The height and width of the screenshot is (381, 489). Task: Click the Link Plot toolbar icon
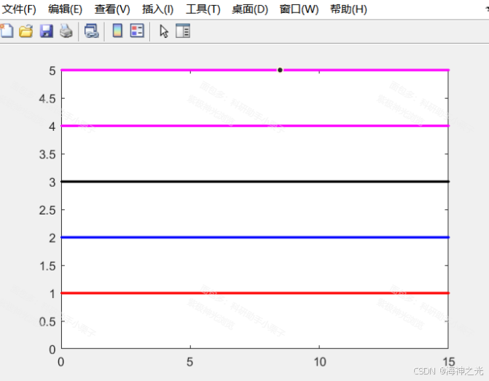92,31
